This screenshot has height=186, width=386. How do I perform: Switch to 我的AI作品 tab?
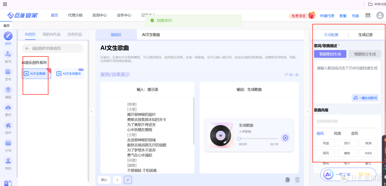(x=51, y=34)
